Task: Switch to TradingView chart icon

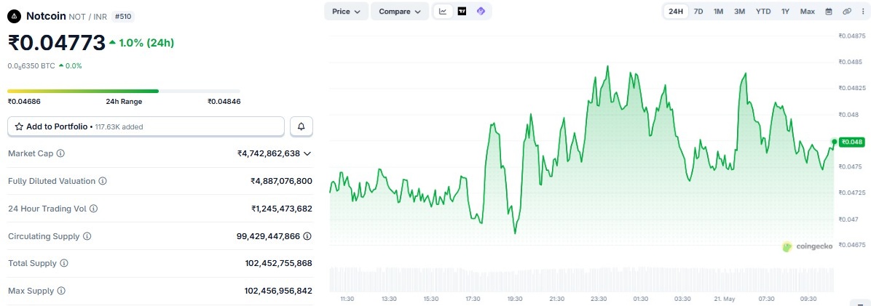Action: tap(462, 11)
